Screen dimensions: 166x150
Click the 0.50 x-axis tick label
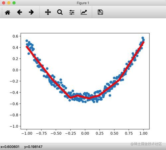(114, 133)
